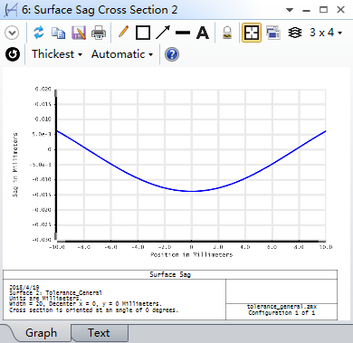Image resolution: width=353 pixels, height=343 pixels.
Task: Open help with the question mark icon
Action: tap(172, 54)
